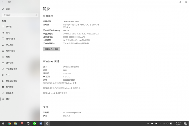The width and height of the screenshot is (189, 126).
Task: Open LINE from the taskbar
Action: click(x=35, y=123)
